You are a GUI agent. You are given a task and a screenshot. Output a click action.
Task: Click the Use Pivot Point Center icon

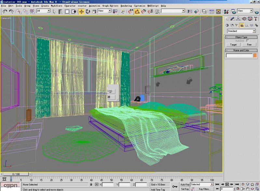click(115, 11)
